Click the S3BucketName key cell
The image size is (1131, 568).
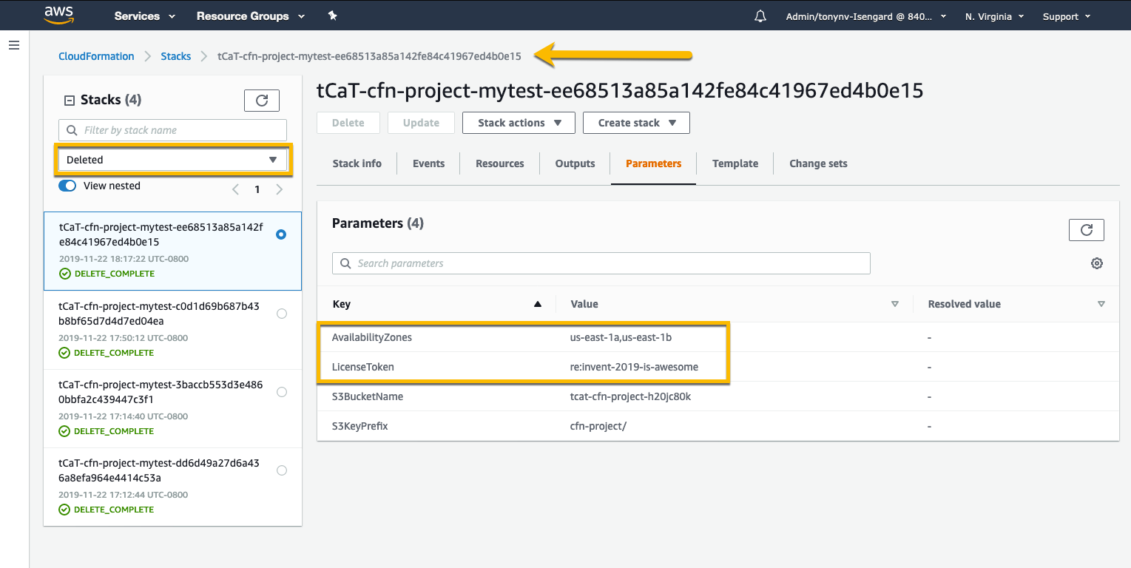point(368,396)
